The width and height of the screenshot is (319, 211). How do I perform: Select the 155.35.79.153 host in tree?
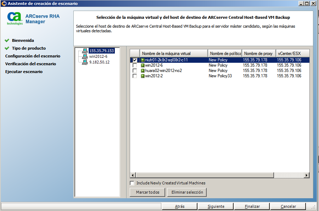tap(101, 51)
